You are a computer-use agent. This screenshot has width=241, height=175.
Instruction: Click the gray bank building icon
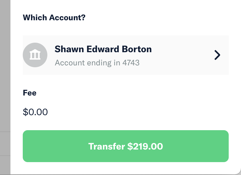pos(35,55)
